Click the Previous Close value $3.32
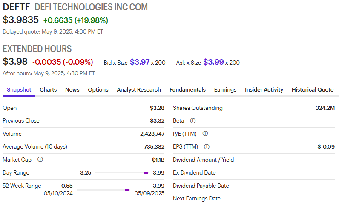Image resolution: width=339 pixels, height=206 pixels. pyautogui.click(x=157, y=120)
